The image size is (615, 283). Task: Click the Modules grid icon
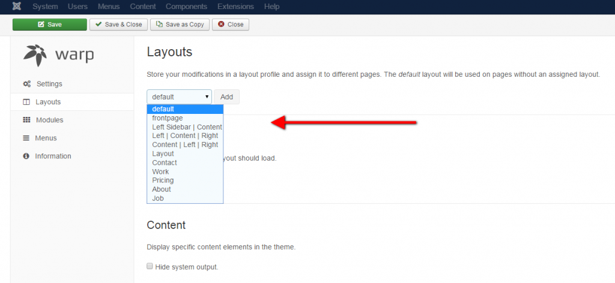[x=26, y=120]
